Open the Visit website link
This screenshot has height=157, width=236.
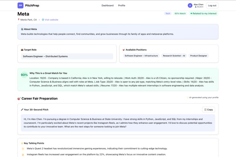[x=51, y=20]
